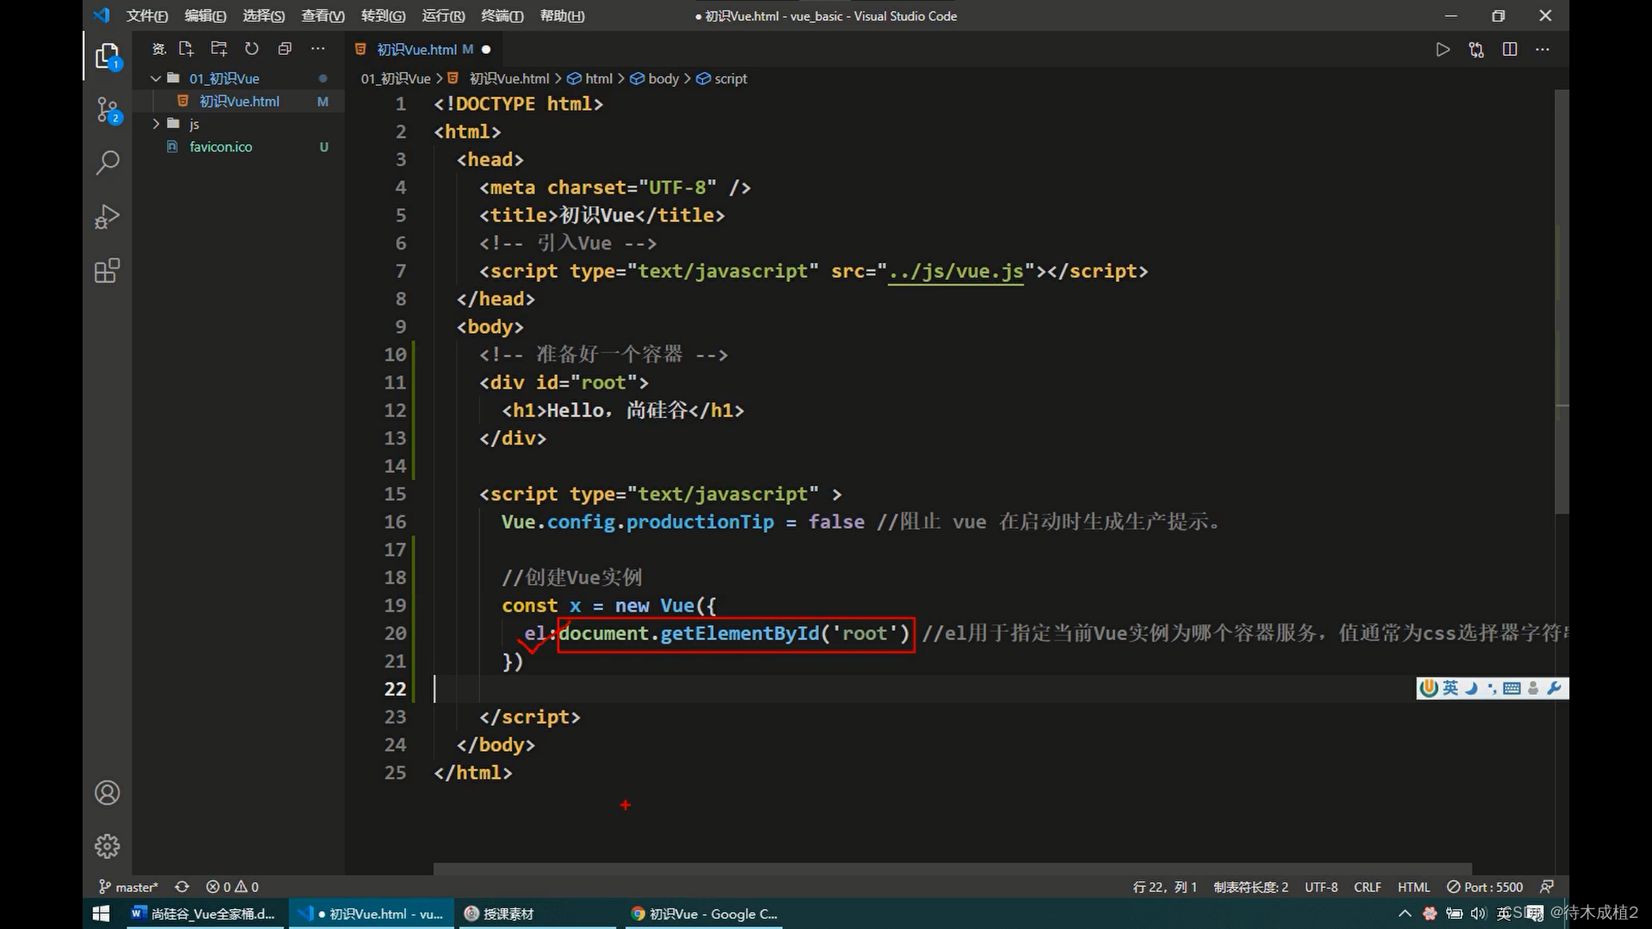Open the Source Control view
The height and width of the screenshot is (929, 1652).
pyautogui.click(x=108, y=110)
